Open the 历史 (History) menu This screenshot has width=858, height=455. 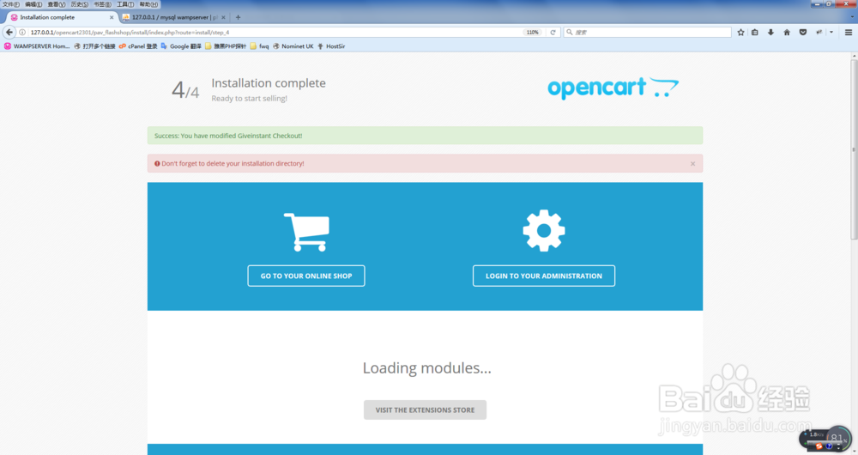point(79,4)
